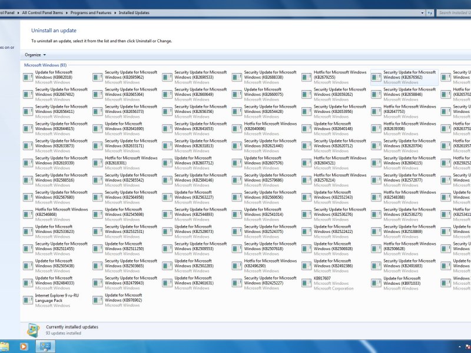Select Security Update KB2524375 entry
The image size is (471, 353).
click(x=265, y=231)
